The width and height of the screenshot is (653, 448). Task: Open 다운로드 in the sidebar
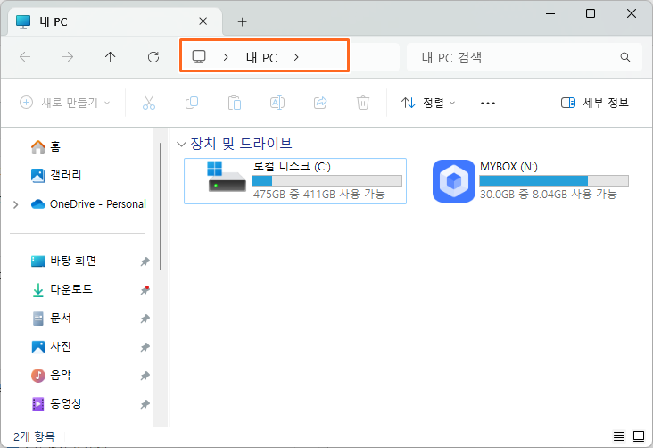pos(62,290)
